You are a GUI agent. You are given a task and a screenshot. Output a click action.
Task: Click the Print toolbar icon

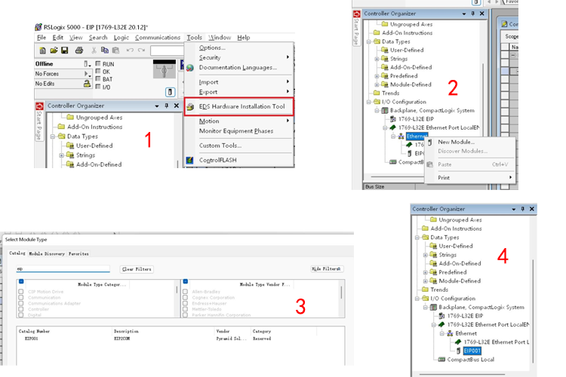[x=78, y=51]
